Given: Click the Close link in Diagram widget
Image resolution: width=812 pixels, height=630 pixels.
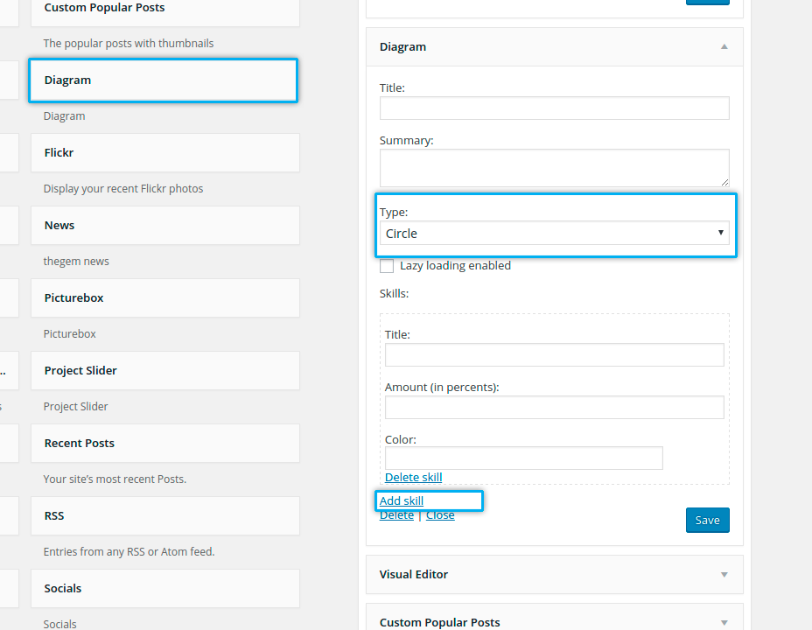Looking at the screenshot, I should click(440, 515).
